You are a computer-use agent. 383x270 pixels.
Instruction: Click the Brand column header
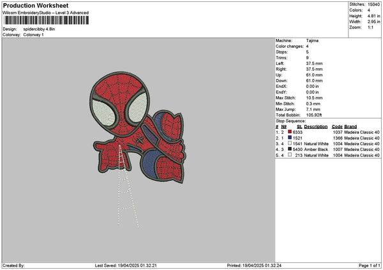point(352,126)
